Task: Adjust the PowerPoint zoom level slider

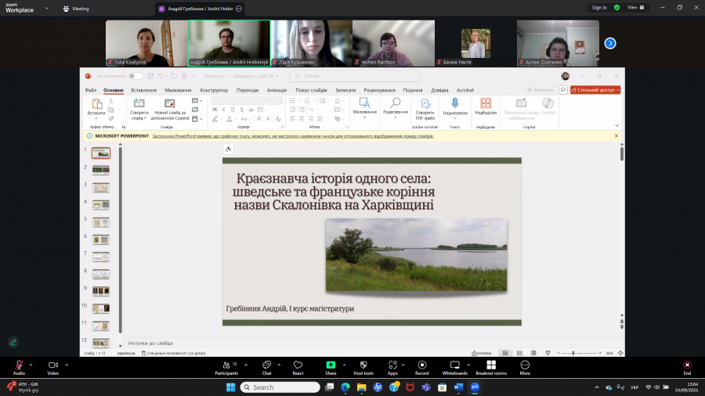Action: 574,353
